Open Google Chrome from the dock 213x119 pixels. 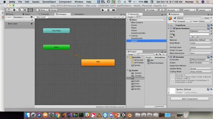tap(57, 115)
